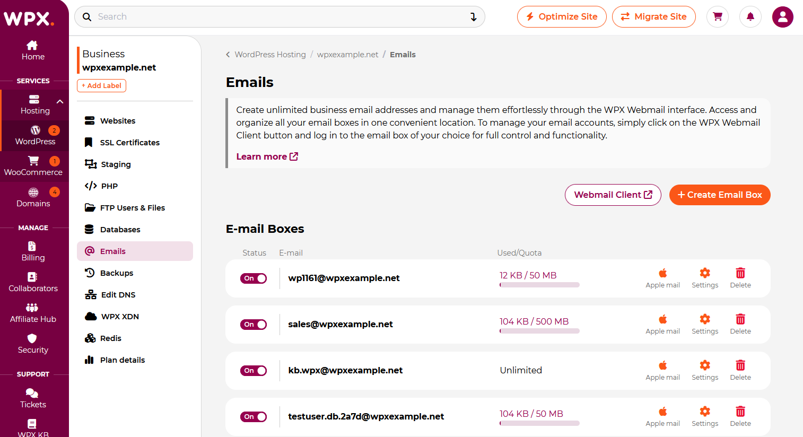Click the search magnifier icon
This screenshot has height=437, width=803.
[87, 17]
